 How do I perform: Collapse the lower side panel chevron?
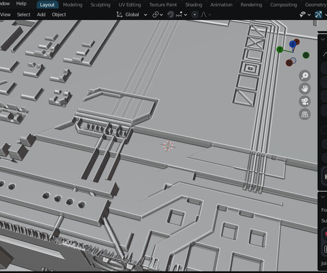coord(323,197)
